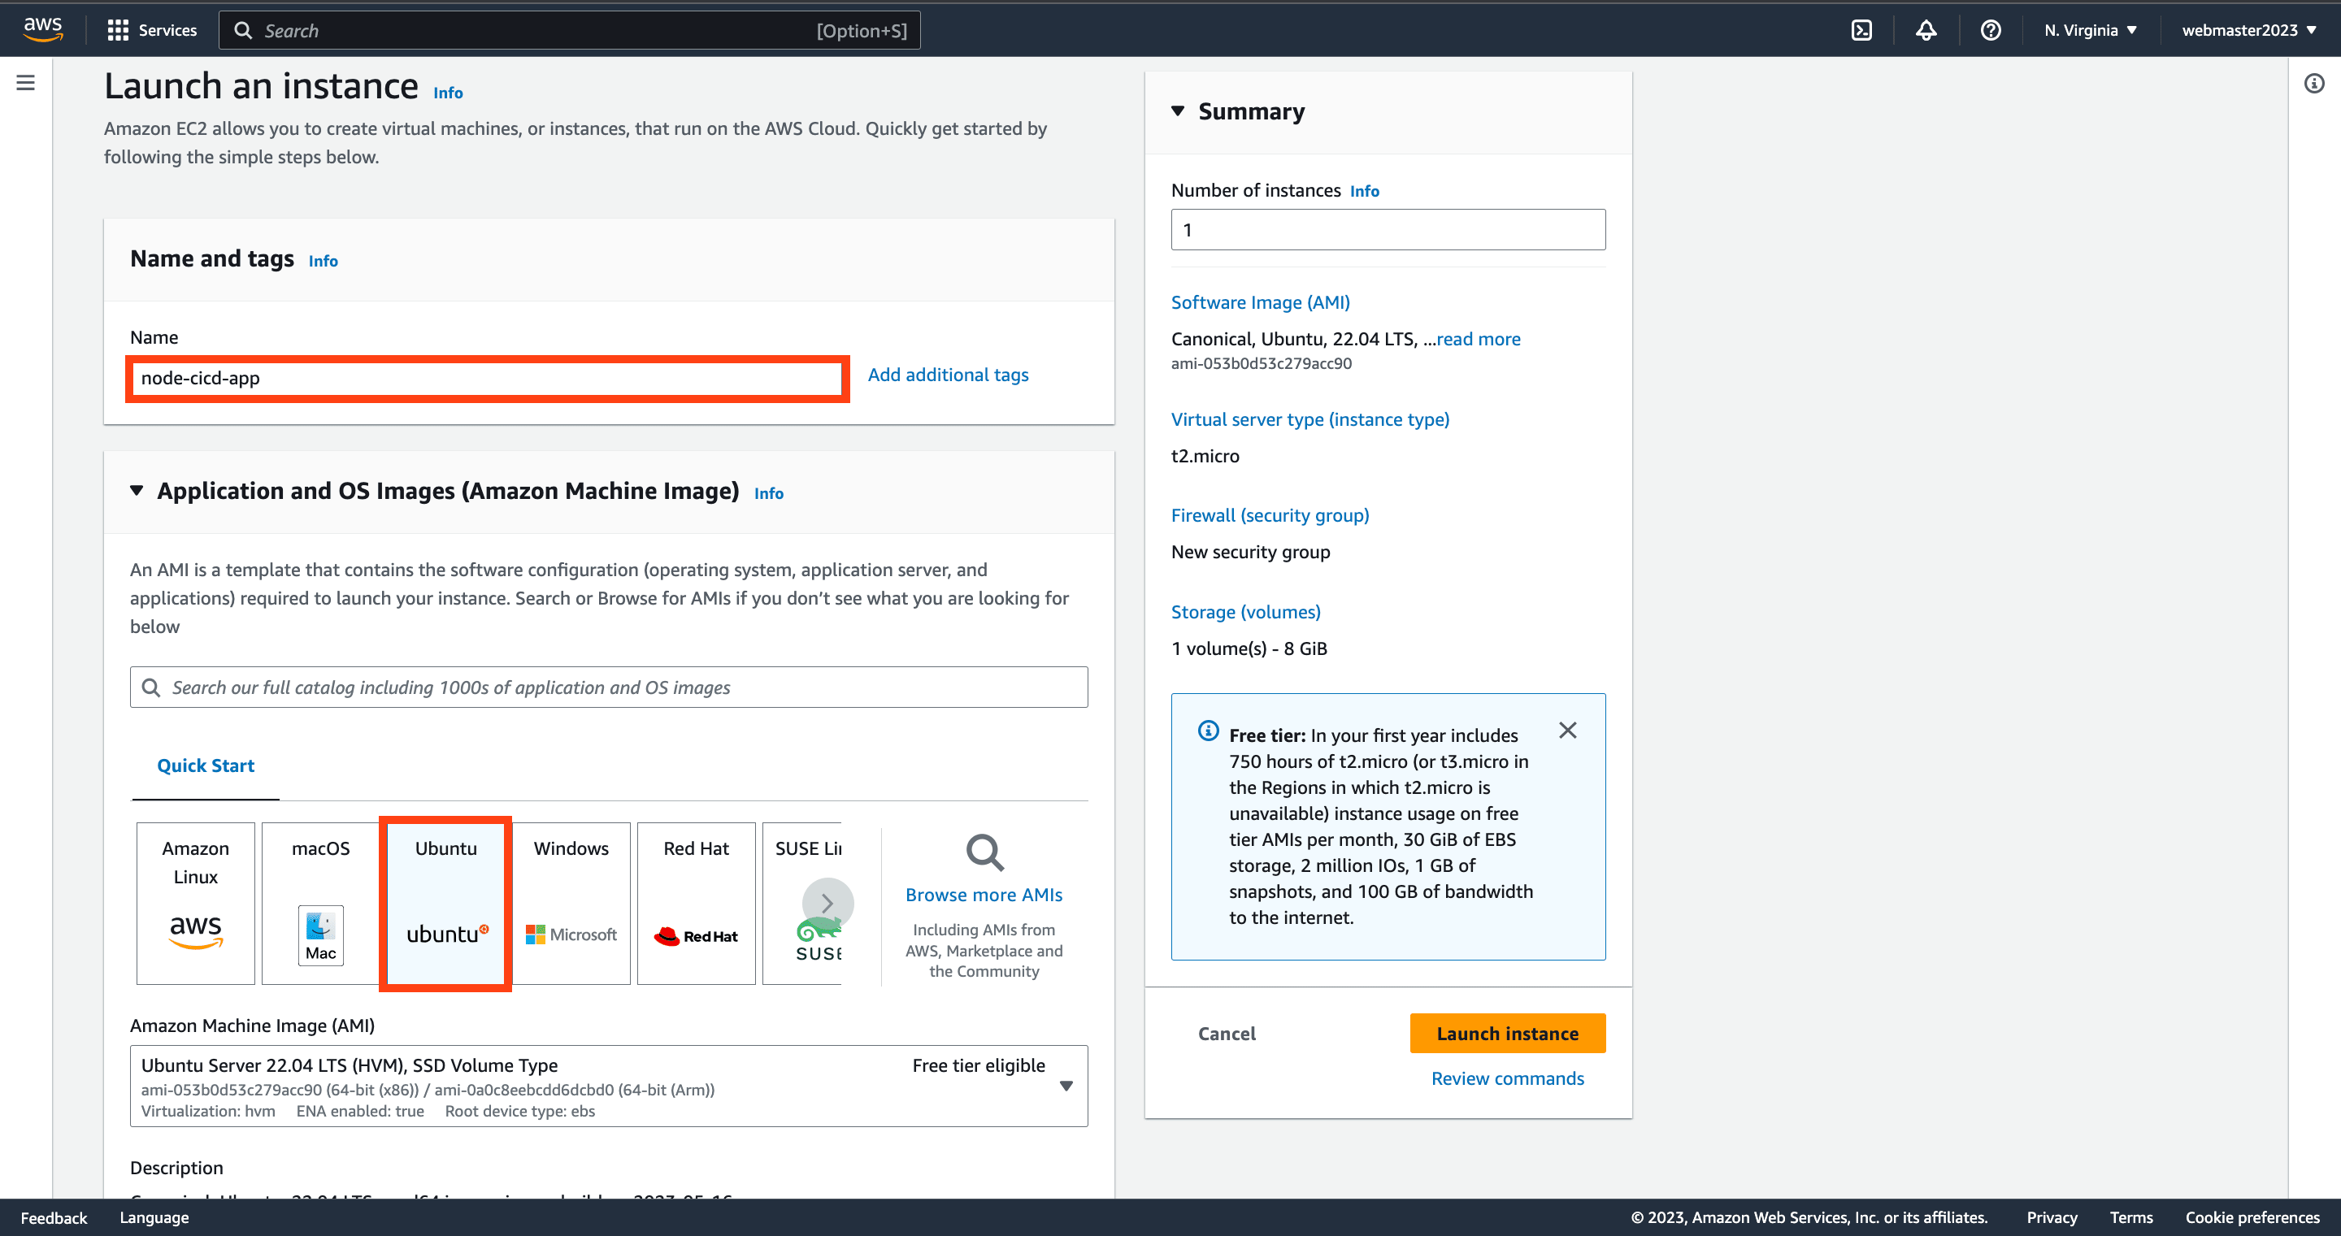
Task: Click the Number of instances field
Action: pos(1388,230)
